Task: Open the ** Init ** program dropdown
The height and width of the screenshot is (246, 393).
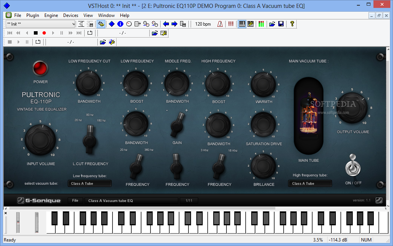Action: click(x=40, y=24)
